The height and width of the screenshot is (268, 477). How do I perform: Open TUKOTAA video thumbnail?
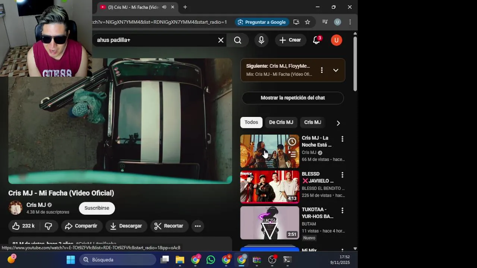click(269, 223)
